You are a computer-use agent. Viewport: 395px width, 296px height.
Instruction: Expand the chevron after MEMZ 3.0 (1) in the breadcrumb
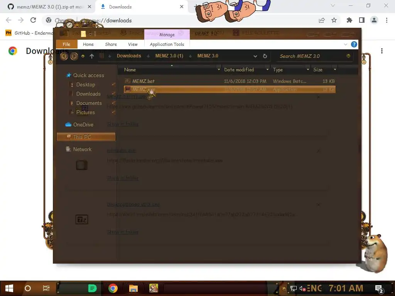(190, 56)
